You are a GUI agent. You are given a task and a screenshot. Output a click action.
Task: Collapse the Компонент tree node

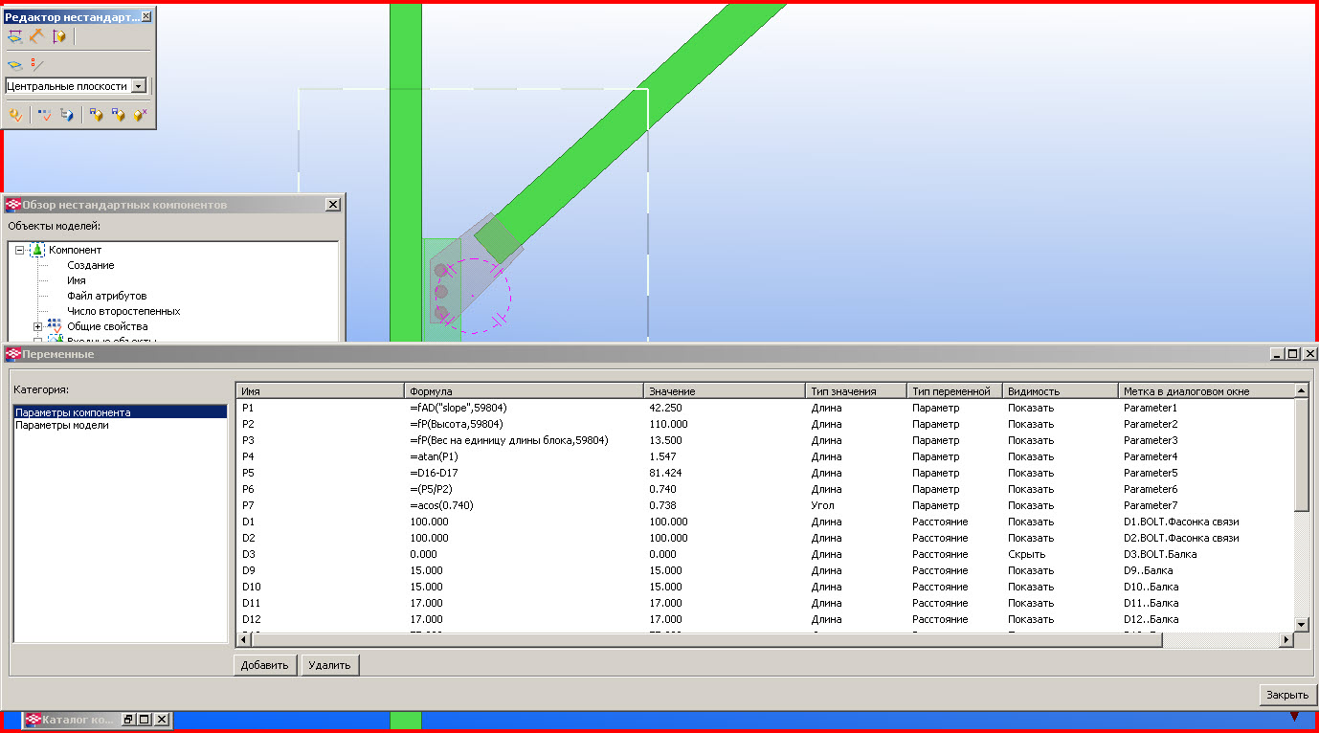[20, 250]
